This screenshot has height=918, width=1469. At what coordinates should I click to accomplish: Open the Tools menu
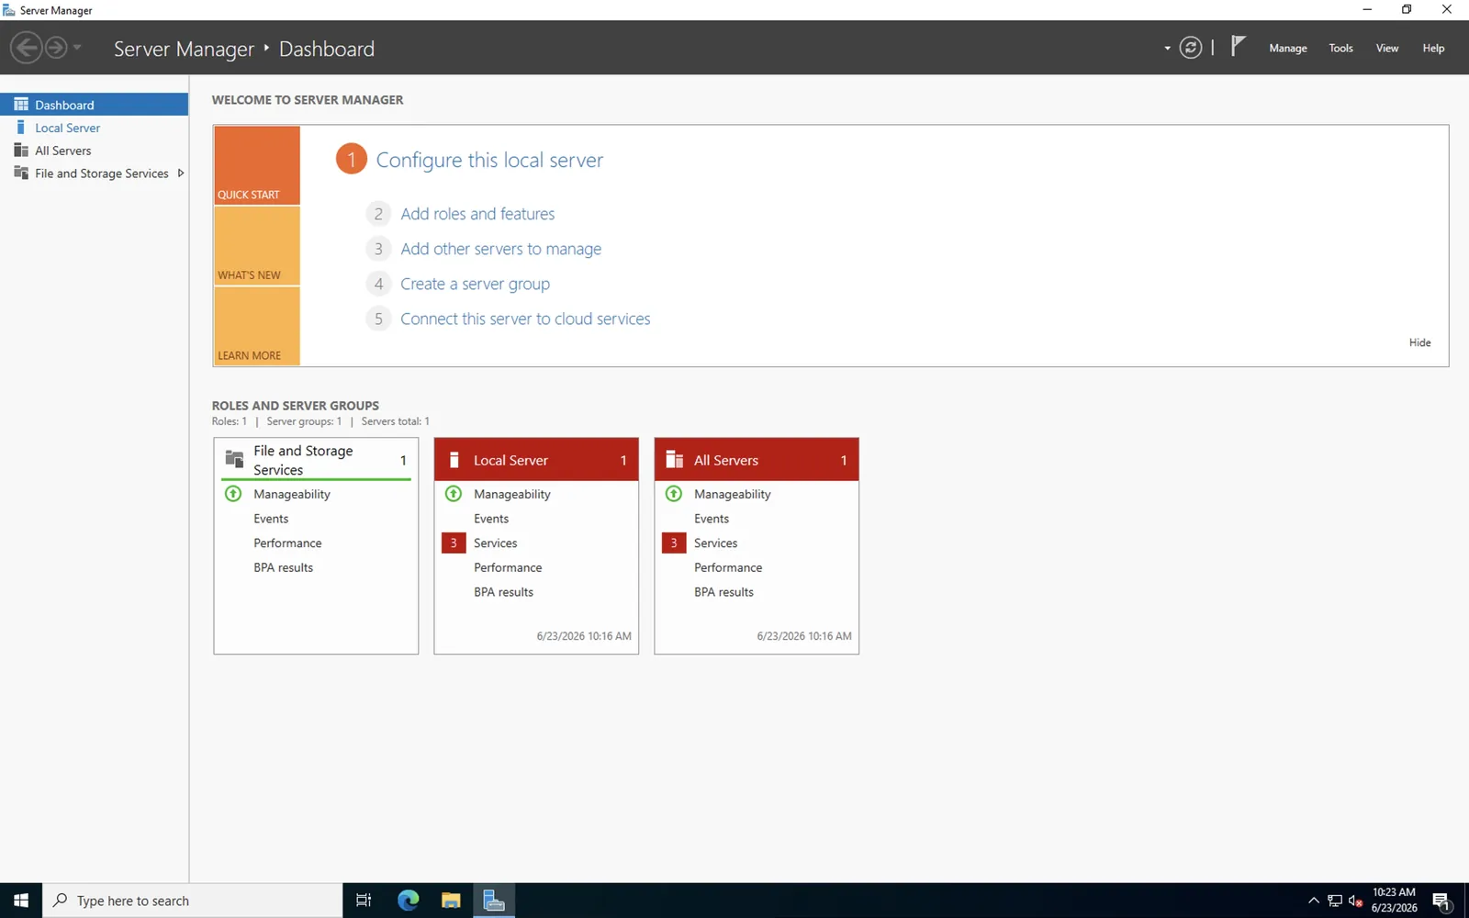click(1340, 49)
